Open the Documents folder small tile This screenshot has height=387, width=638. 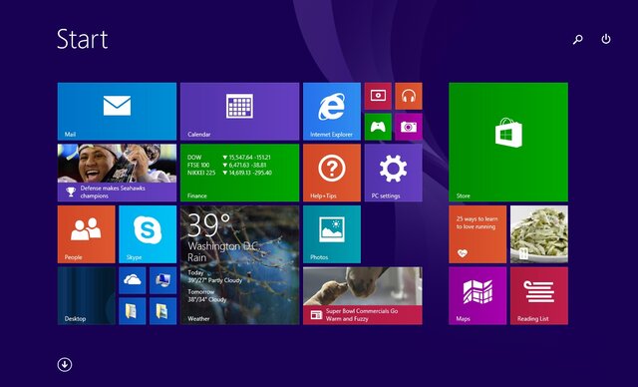point(133,311)
